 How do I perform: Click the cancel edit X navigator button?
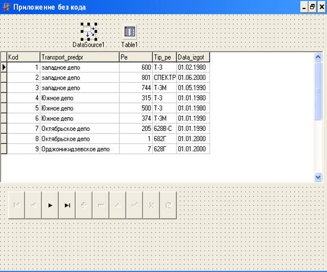point(152,205)
